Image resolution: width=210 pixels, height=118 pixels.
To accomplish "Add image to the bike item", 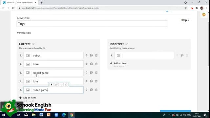I will [28, 64].
